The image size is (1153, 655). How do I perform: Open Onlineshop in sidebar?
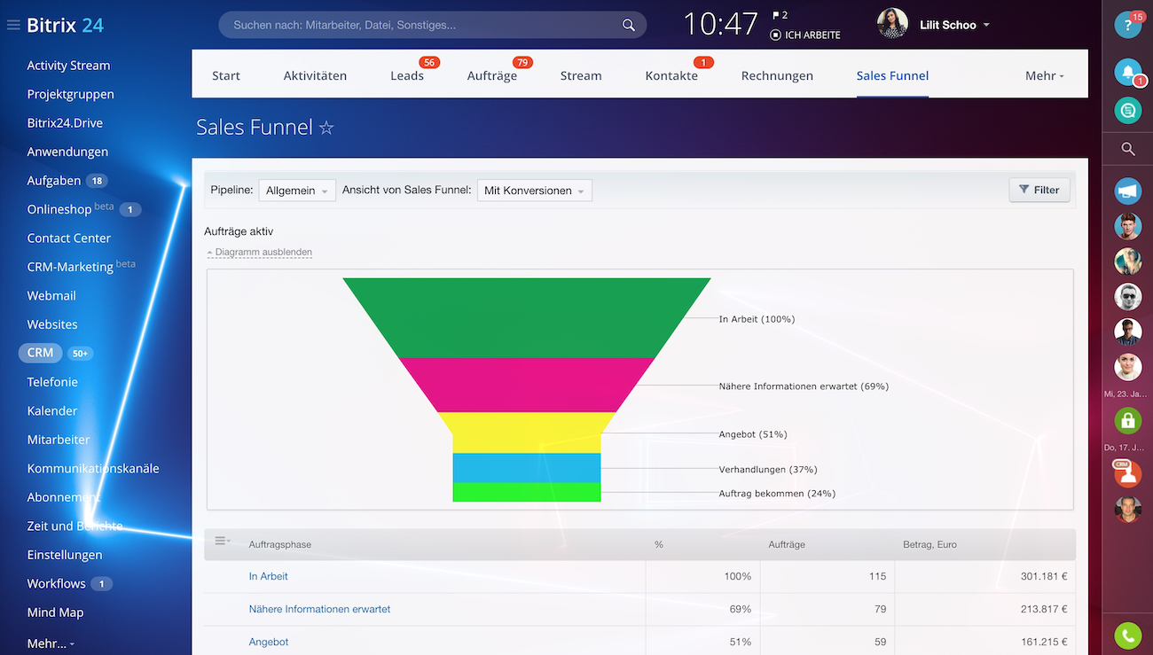[59, 209]
